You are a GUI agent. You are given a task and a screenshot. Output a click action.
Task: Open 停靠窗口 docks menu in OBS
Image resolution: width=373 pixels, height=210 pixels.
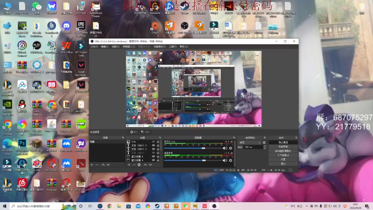[129, 47]
